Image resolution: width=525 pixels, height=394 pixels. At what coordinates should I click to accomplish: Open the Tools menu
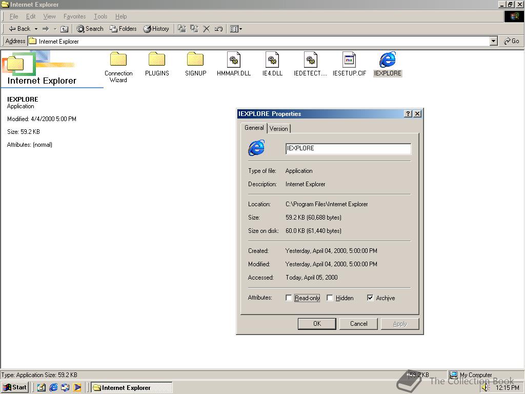click(x=100, y=16)
